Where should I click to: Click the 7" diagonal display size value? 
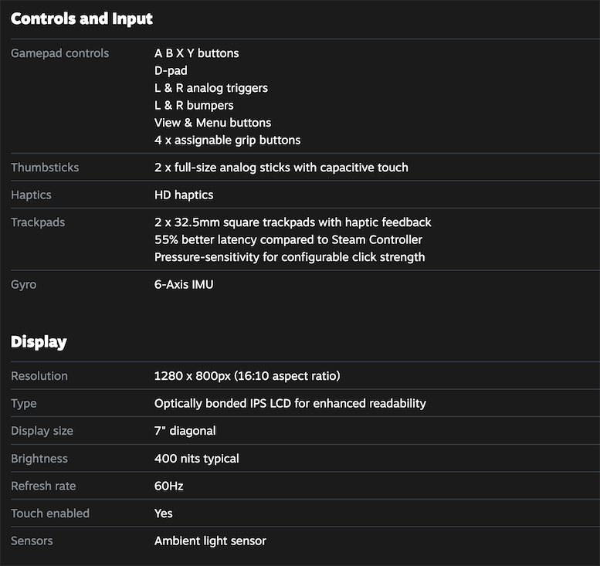point(185,431)
